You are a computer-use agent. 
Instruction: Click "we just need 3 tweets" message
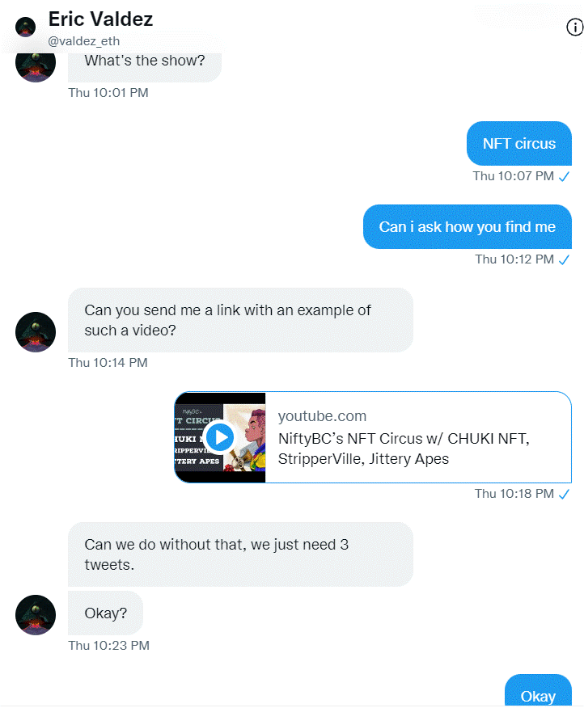click(x=240, y=554)
